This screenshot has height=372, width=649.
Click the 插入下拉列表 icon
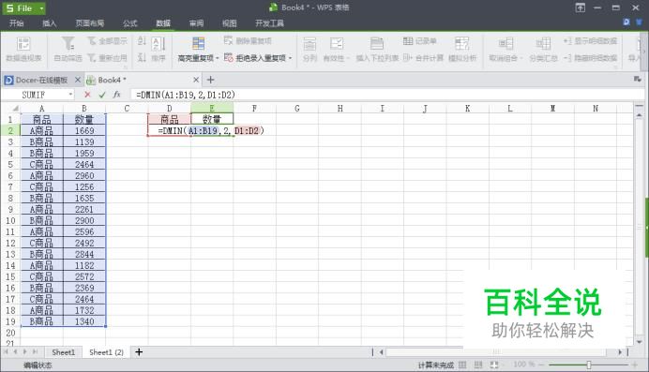tap(377, 44)
